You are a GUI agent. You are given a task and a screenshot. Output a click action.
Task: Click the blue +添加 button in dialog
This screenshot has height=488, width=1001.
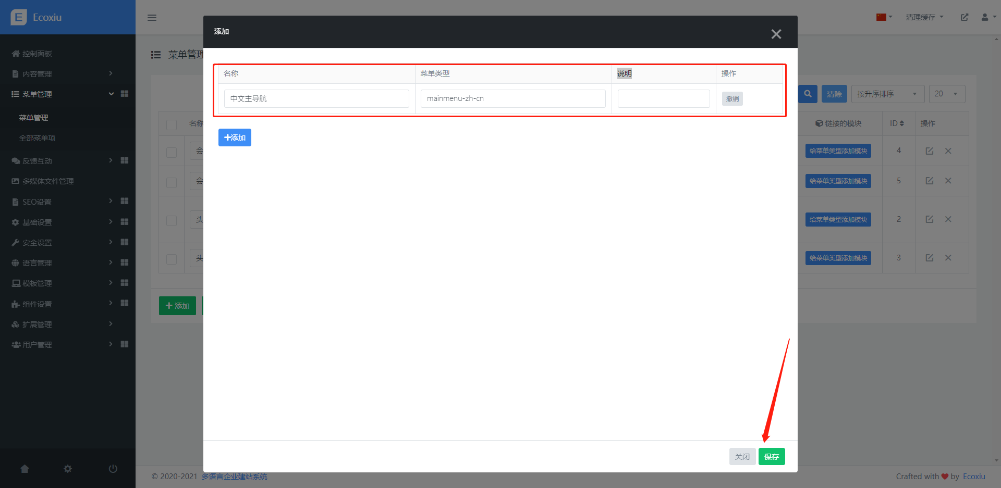point(235,137)
